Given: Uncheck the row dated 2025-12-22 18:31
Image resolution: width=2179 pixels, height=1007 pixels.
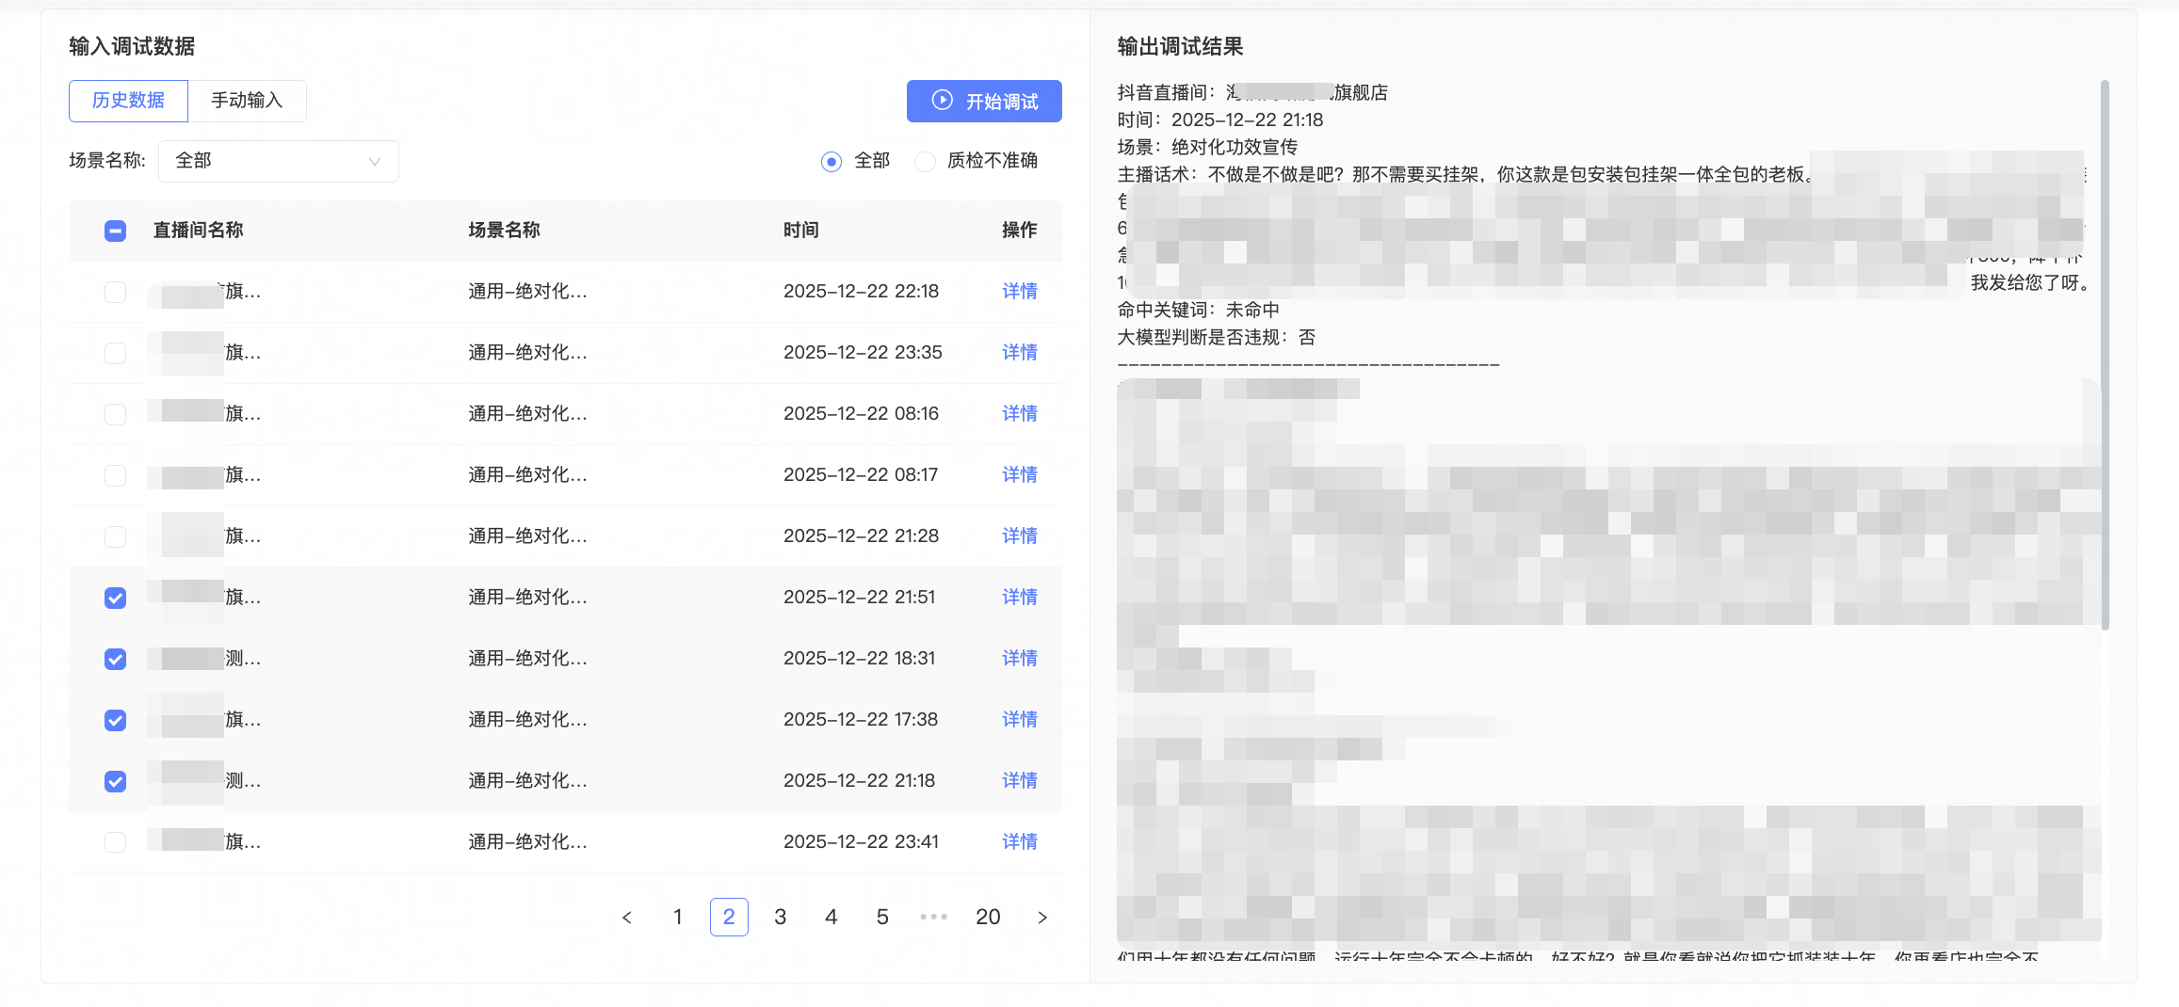Looking at the screenshot, I should click(115, 659).
